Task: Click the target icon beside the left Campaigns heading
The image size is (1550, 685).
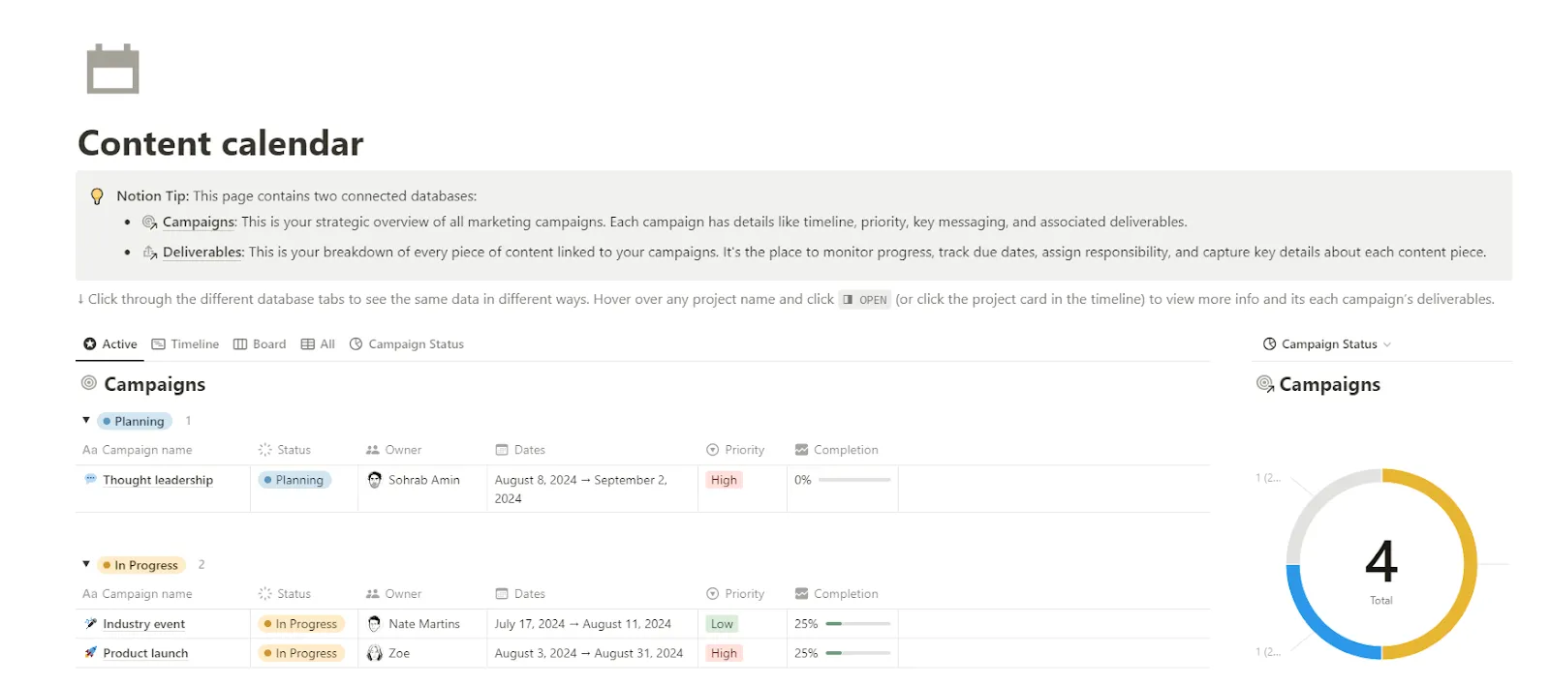Action: pyautogui.click(x=89, y=383)
